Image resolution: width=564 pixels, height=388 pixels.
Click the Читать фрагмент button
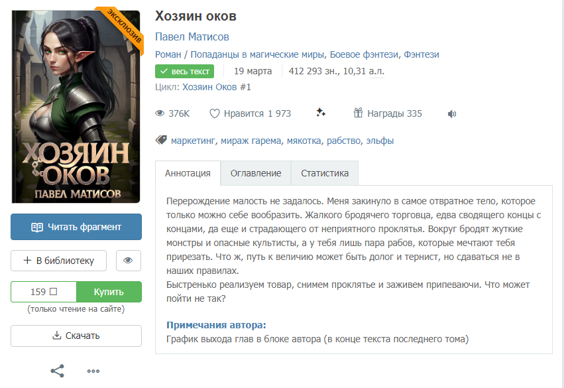76,227
